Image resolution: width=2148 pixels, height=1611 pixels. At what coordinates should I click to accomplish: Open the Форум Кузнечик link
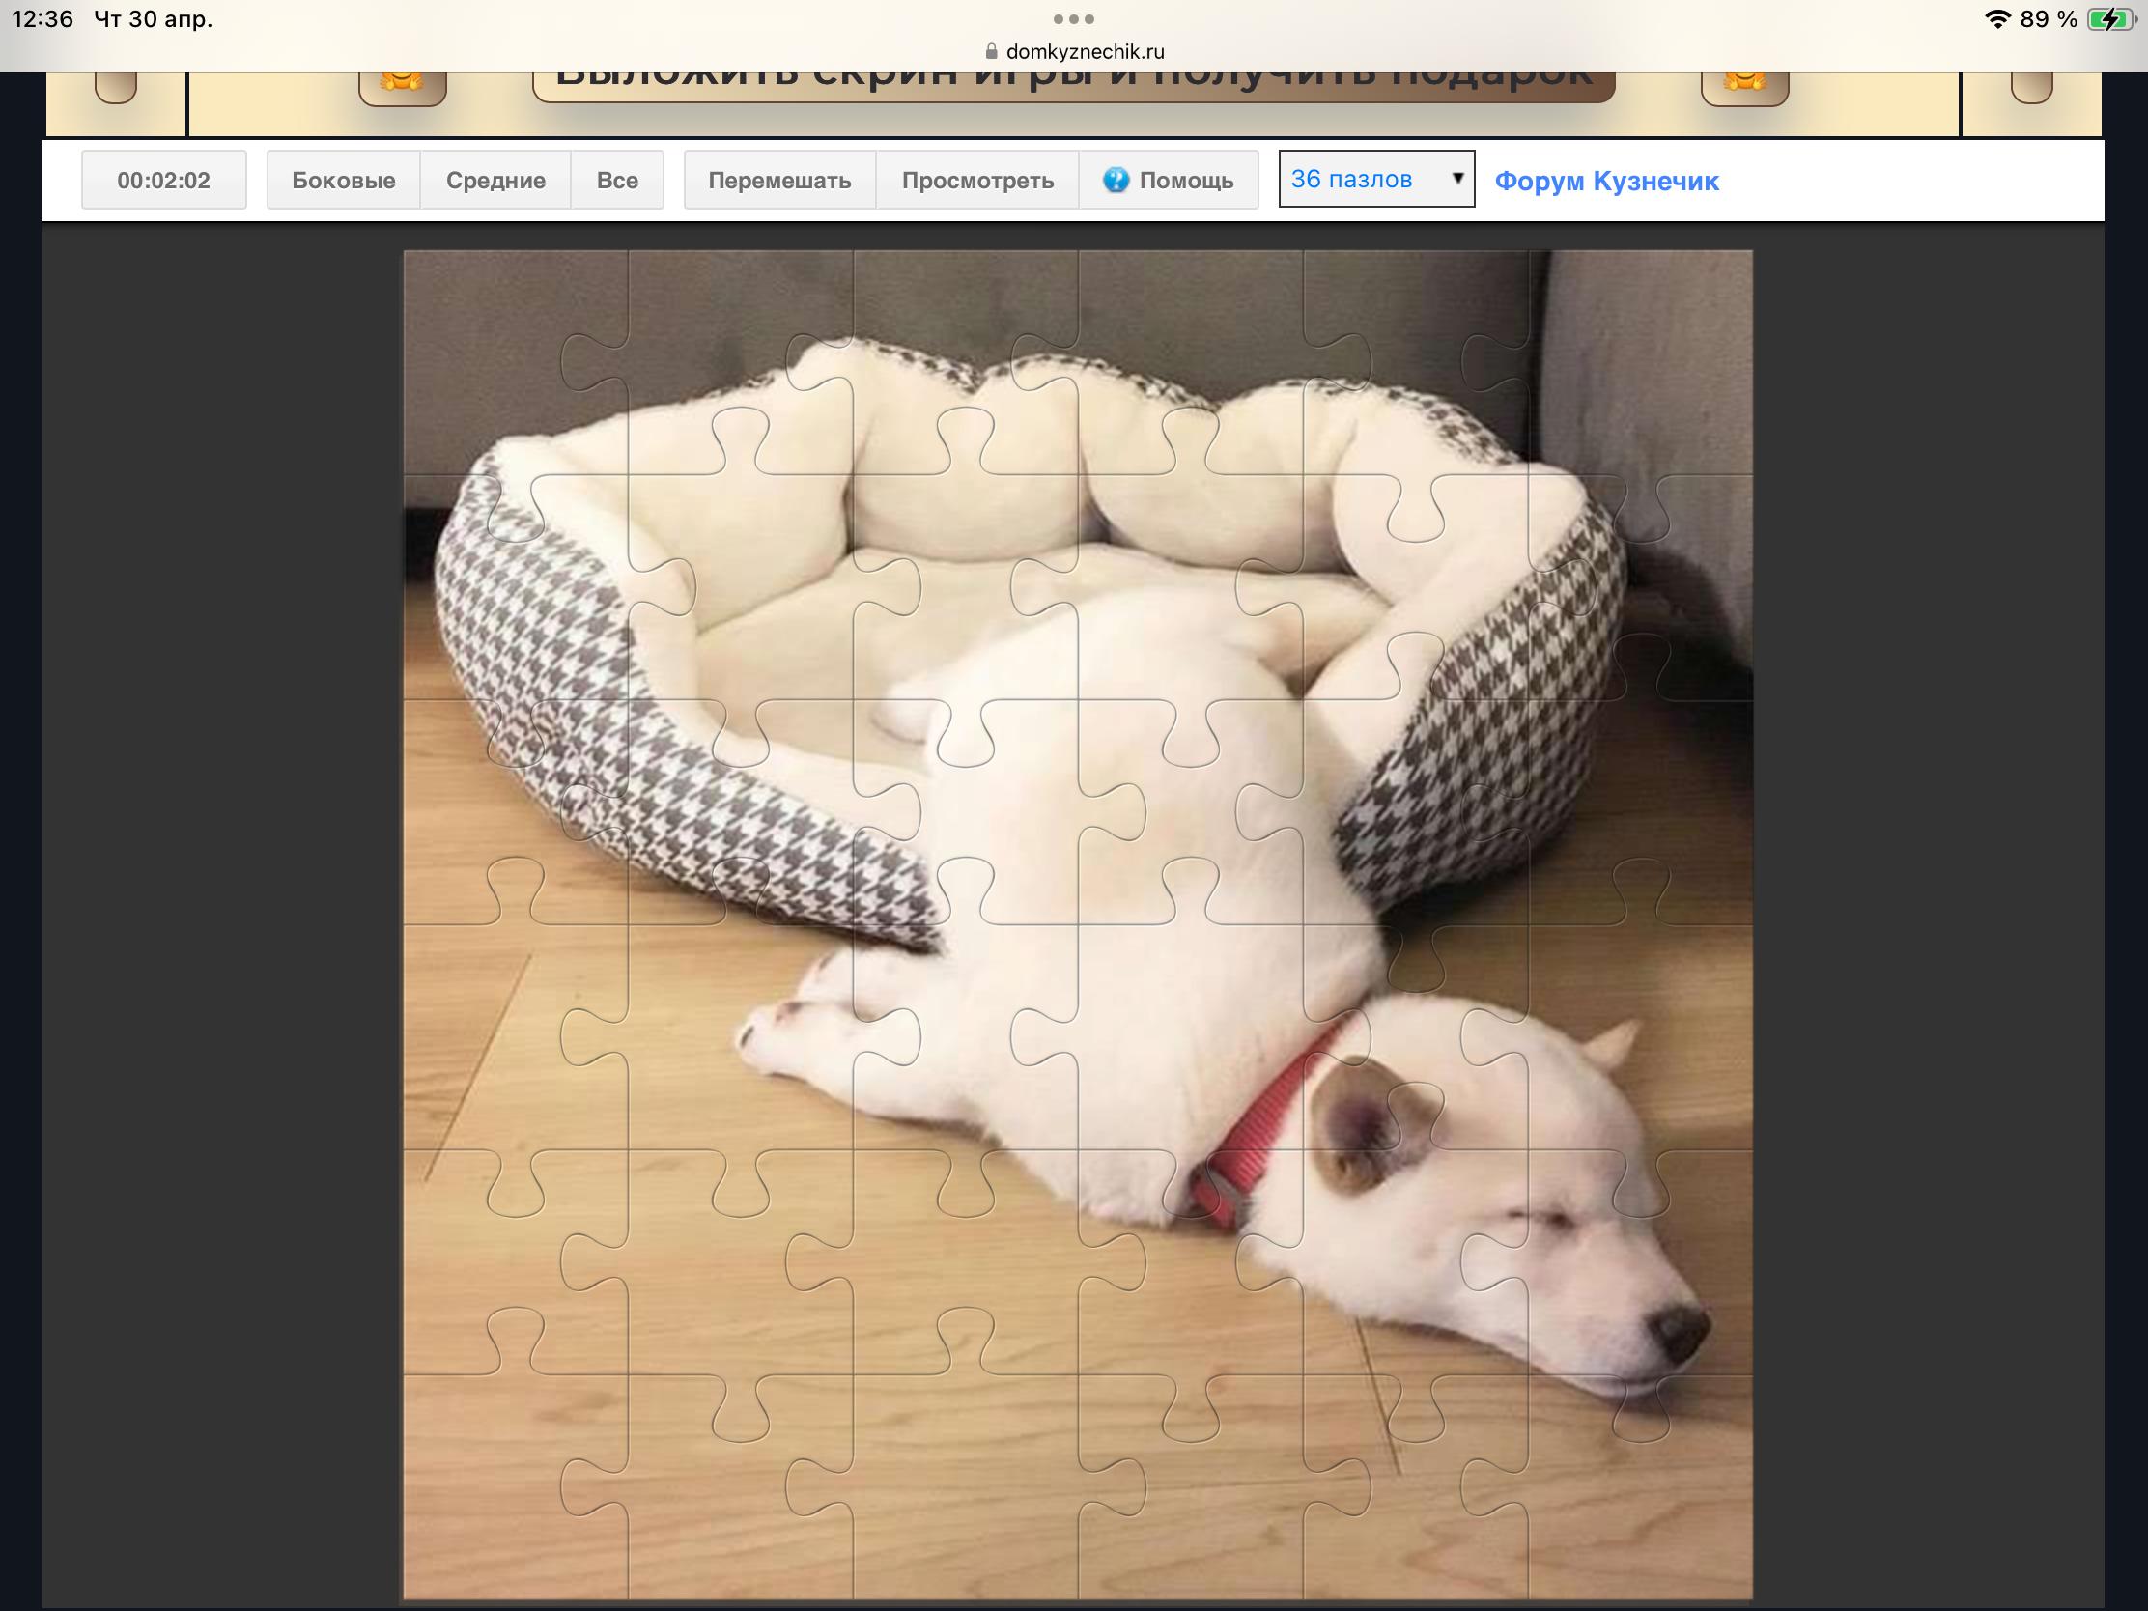1606,181
